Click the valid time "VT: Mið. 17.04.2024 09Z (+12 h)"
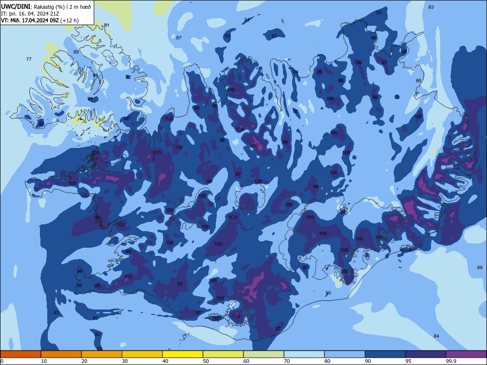Viewport: 487px width, 365px height. click(x=40, y=20)
